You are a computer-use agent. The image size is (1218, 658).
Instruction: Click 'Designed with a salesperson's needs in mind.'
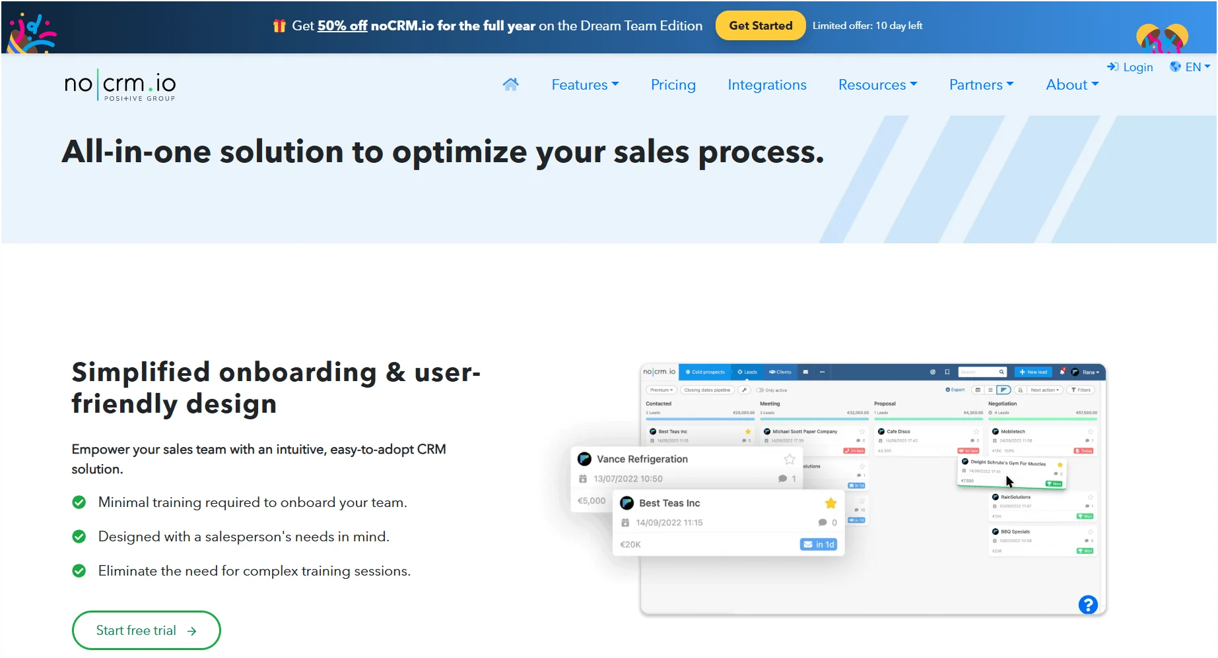(244, 537)
